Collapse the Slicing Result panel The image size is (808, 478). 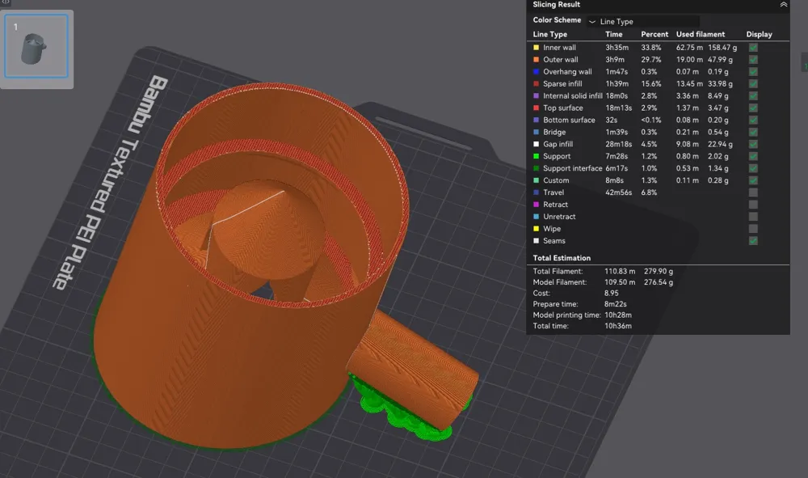pos(783,5)
